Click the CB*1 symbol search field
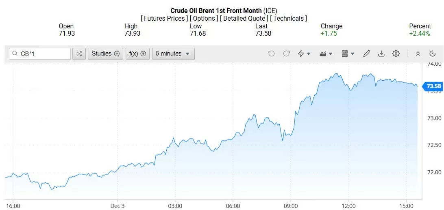This screenshot has height=210, width=444. (40, 54)
